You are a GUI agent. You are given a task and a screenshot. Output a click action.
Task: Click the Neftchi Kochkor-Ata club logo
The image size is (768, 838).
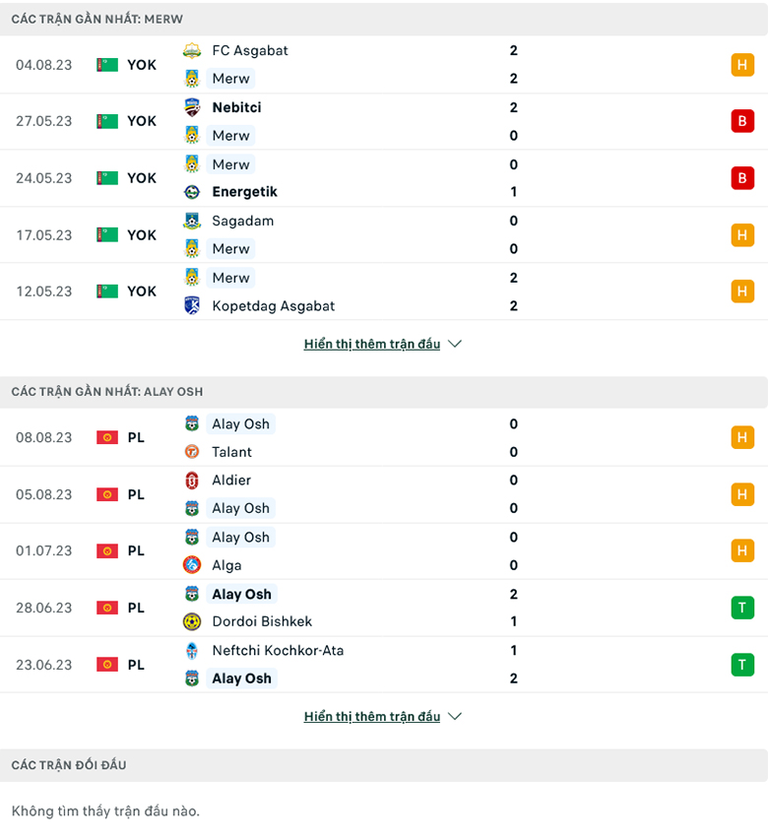[x=192, y=650]
